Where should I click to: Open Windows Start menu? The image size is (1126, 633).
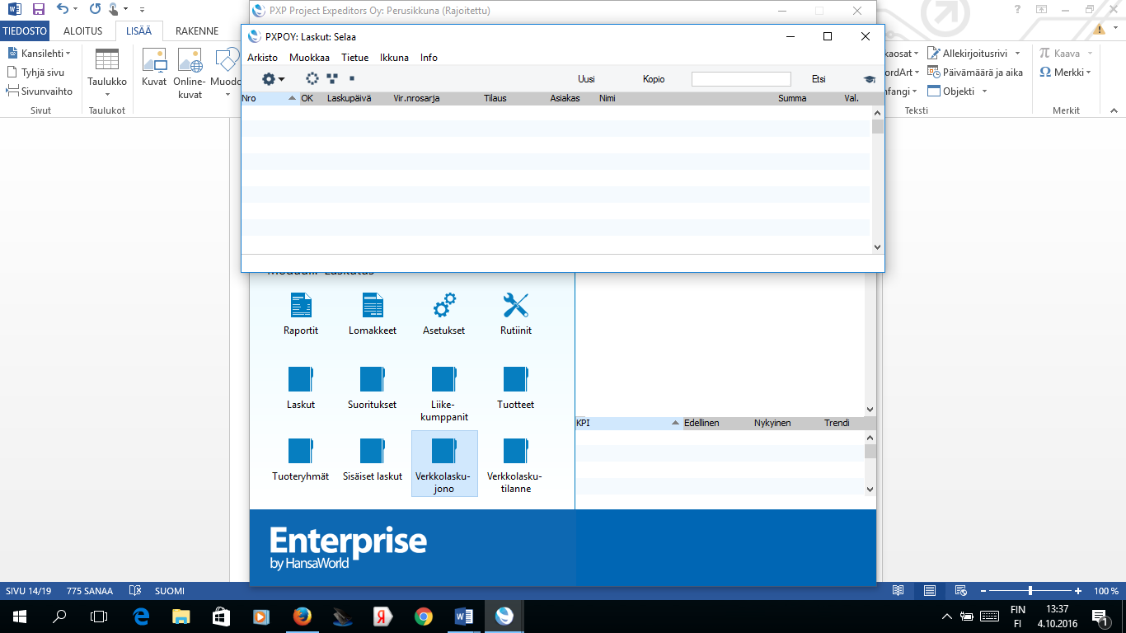pyautogui.click(x=20, y=616)
